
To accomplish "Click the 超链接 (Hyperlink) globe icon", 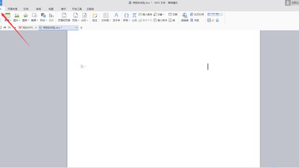I will 185,15.
